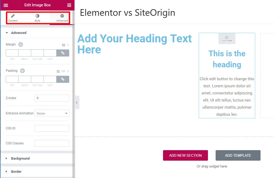Click the Padding responsive device icon
This screenshot has width=274, height=178.
(x=22, y=71)
